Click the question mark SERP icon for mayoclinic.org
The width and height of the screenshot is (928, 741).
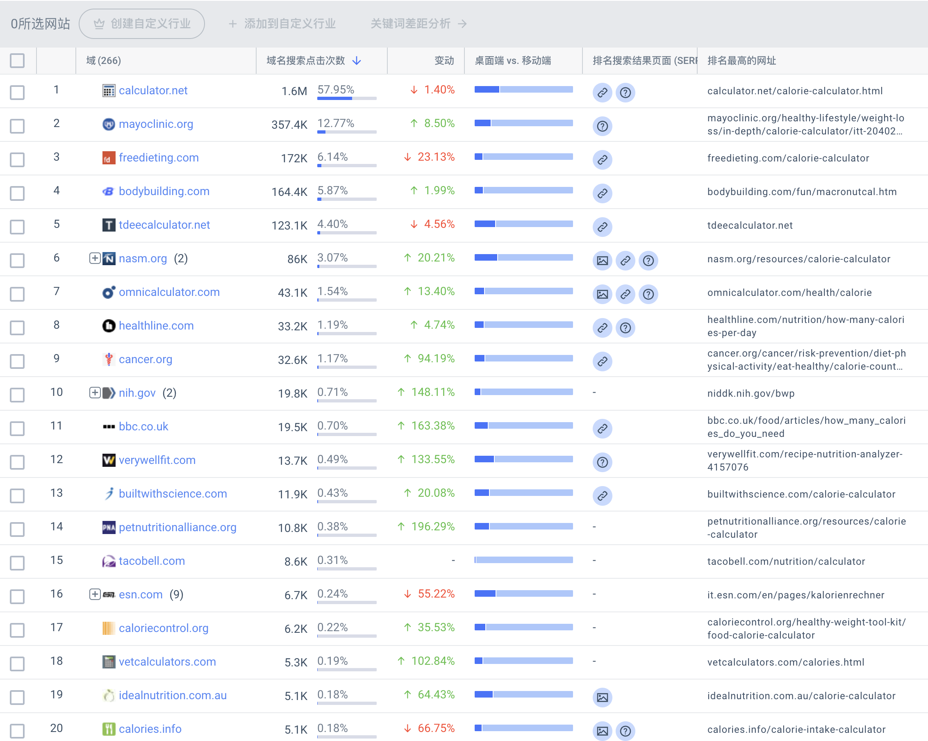pyautogui.click(x=602, y=126)
